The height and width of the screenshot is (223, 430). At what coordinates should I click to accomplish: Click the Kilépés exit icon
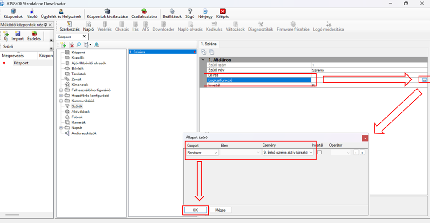tap(222, 11)
